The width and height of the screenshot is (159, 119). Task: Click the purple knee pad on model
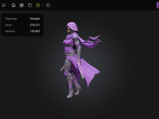pos(65,75)
